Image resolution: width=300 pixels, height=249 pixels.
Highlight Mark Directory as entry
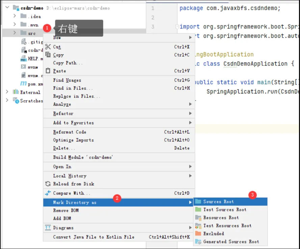[x=118, y=202]
